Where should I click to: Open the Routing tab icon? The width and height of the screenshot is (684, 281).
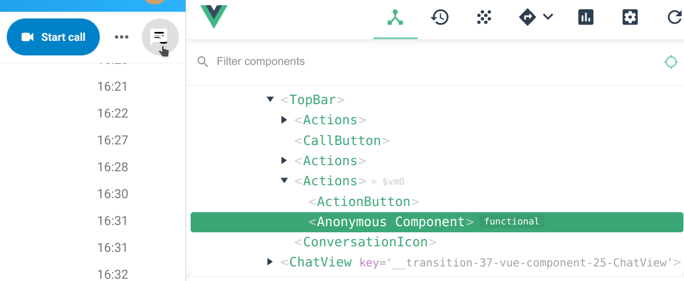click(528, 17)
